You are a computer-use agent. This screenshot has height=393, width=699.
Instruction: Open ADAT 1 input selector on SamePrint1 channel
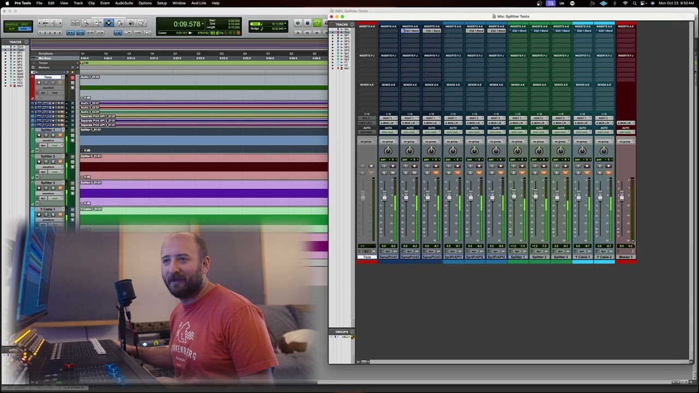(388, 118)
